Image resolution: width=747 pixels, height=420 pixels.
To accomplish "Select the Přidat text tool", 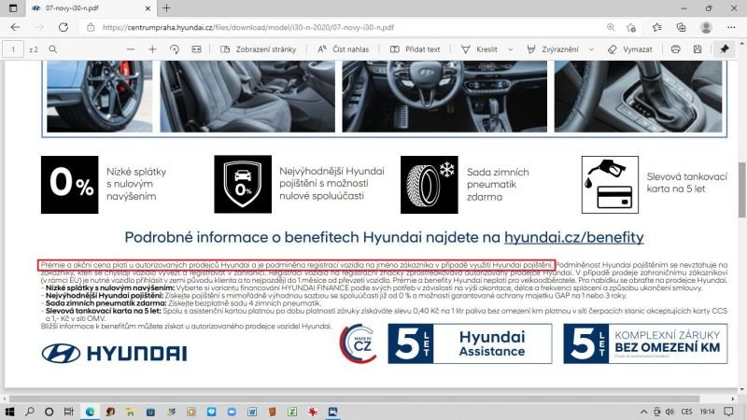I will click(415, 49).
